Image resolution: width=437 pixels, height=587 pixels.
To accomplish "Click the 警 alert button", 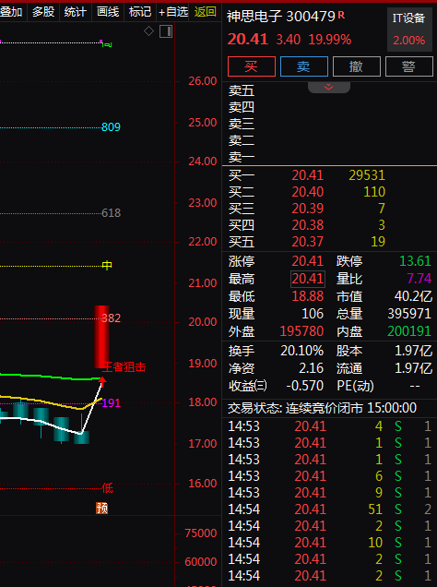I will 409,66.
